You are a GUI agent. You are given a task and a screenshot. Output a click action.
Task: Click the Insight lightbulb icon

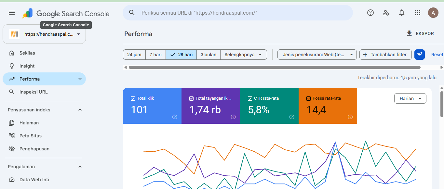pyautogui.click(x=12, y=66)
